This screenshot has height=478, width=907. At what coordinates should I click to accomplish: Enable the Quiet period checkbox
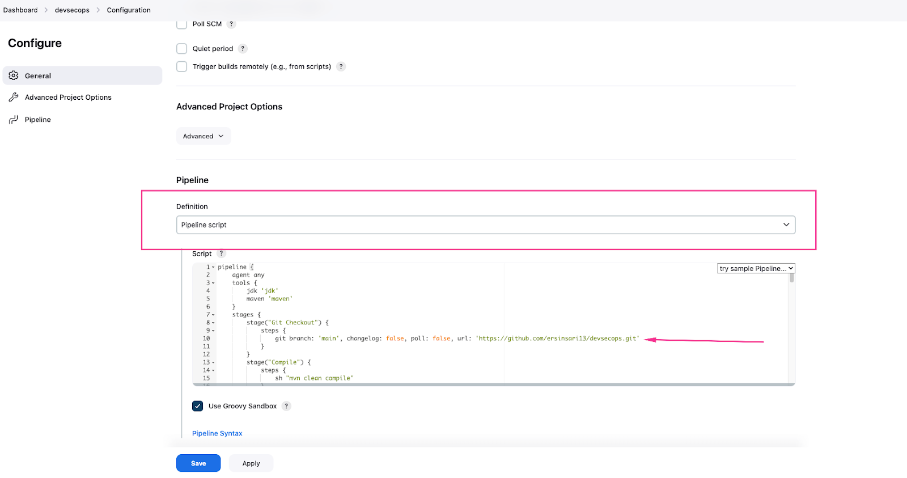click(x=182, y=49)
